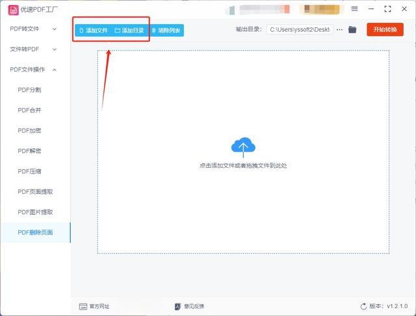Select PDF删除页面 in sidebar
Image resolution: width=416 pixels, height=316 pixels.
(35, 233)
